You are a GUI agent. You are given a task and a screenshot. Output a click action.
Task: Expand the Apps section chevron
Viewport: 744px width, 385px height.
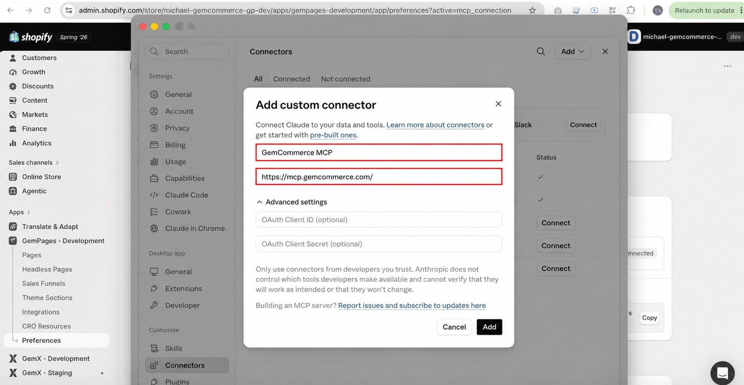(28, 212)
